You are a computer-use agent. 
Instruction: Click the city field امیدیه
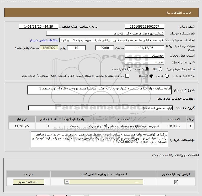[x=144, y=62]
